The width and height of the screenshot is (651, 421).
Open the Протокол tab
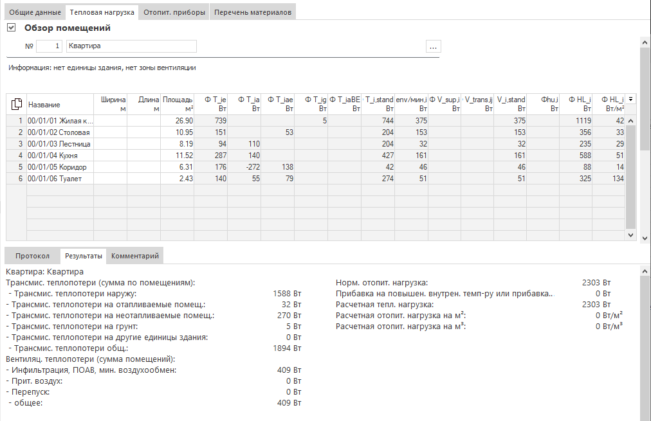coord(32,256)
